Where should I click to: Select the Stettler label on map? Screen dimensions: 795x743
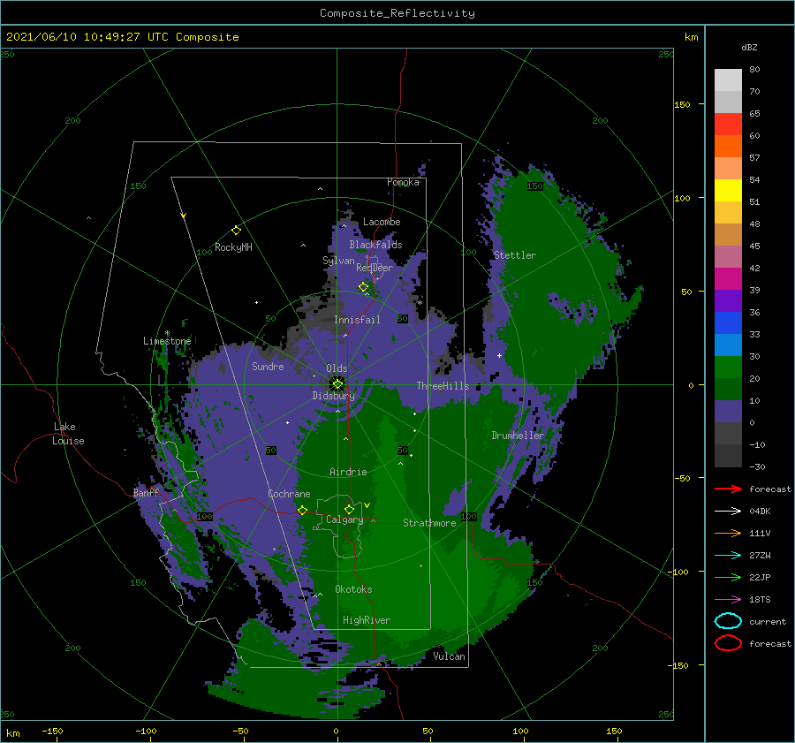(515, 255)
